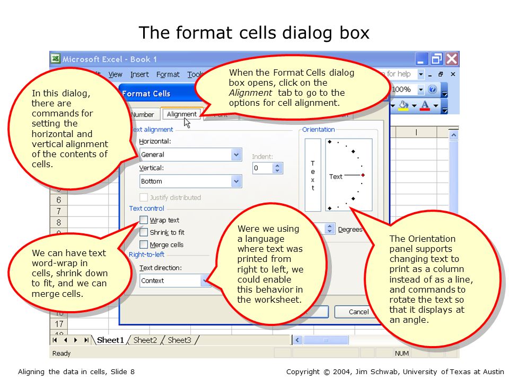The width and height of the screenshot is (509, 381).
Task: Click the NUM indicator in status bar
Action: coord(401,353)
